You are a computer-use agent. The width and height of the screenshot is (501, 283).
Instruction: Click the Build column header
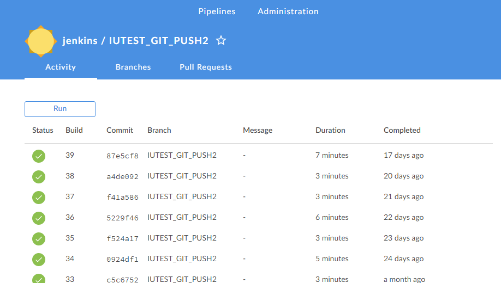tap(74, 131)
